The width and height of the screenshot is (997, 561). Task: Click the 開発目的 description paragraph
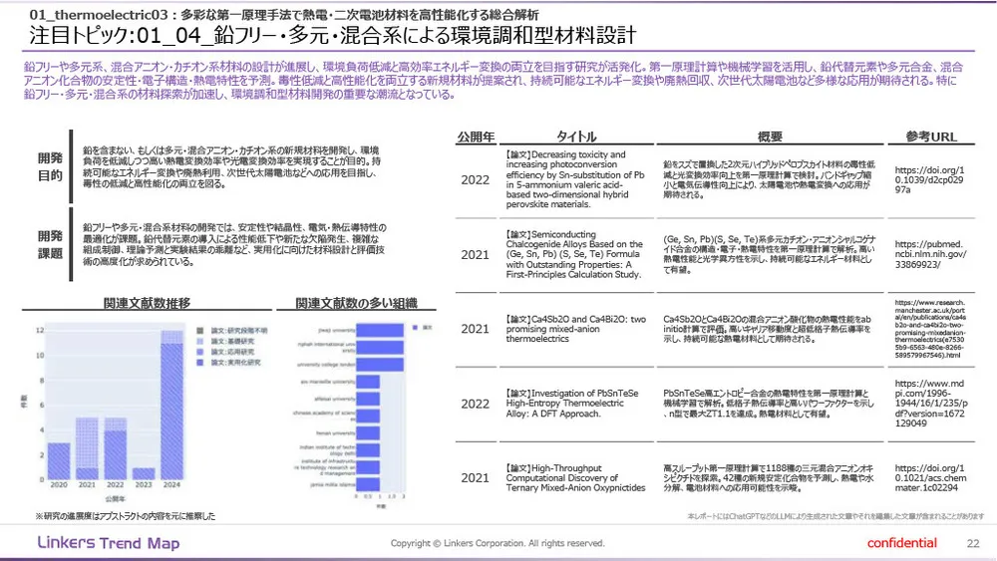pos(231,167)
